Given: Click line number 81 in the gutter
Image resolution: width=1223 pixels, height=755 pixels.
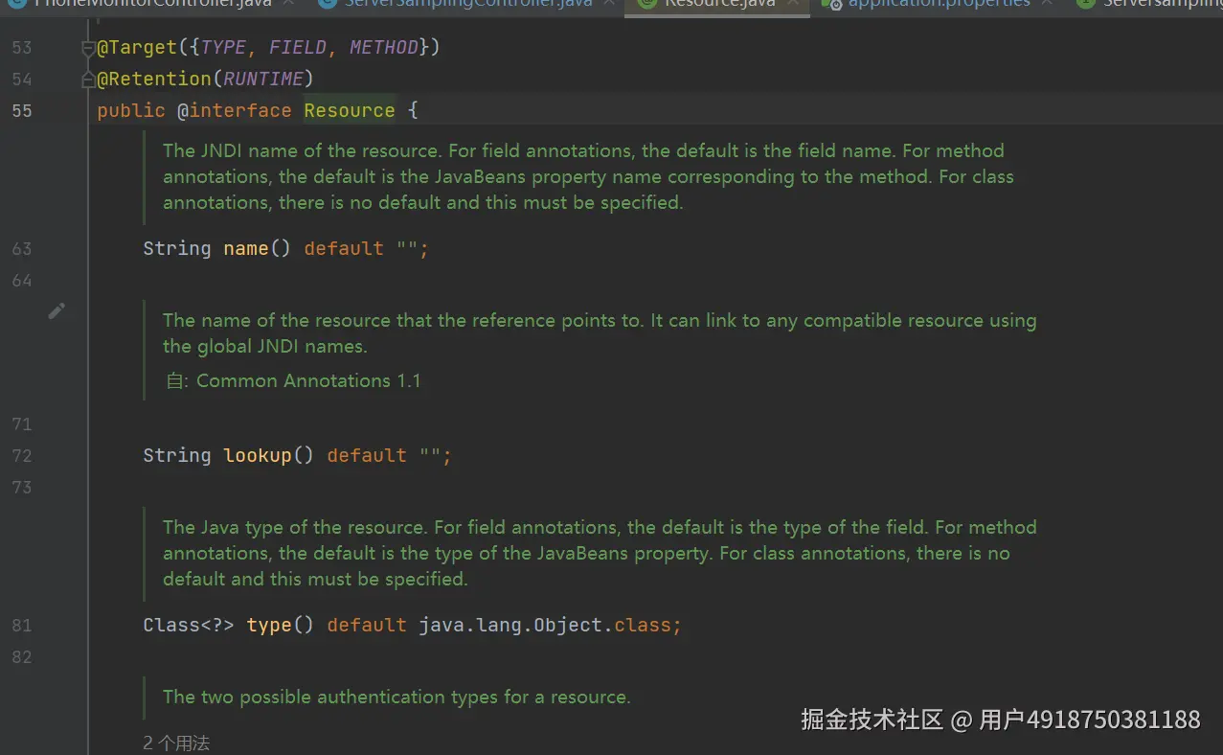Looking at the screenshot, I should pos(21,626).
